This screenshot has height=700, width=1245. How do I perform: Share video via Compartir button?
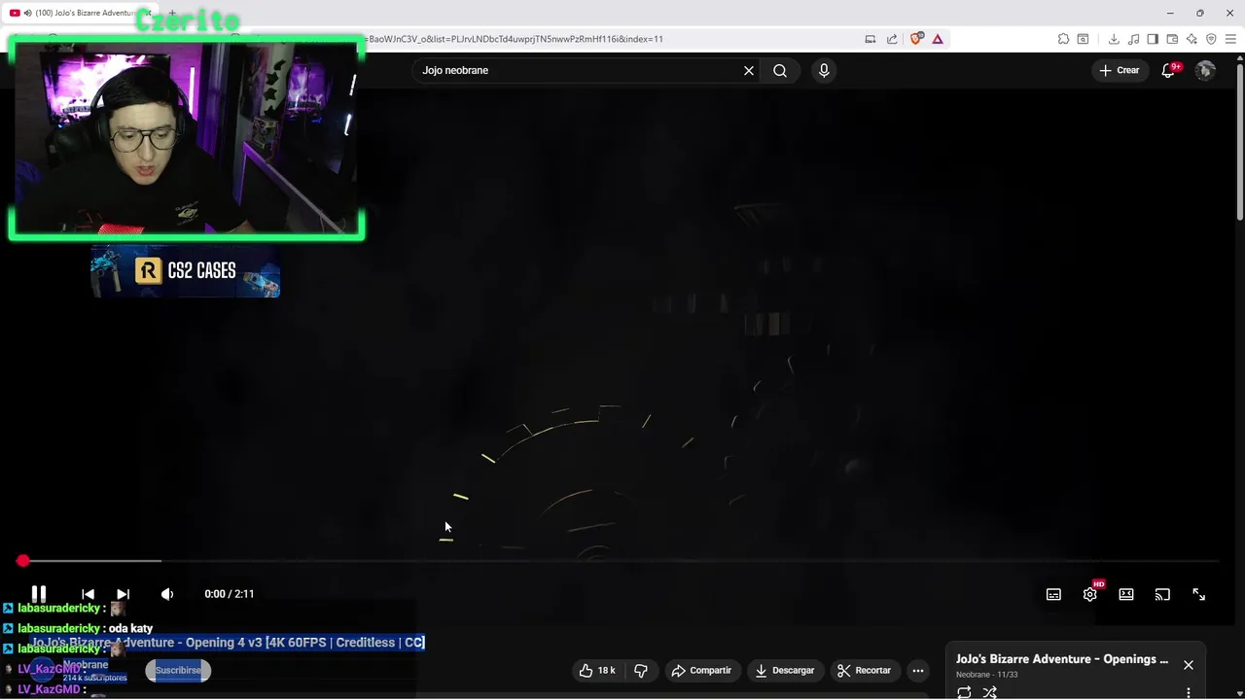tap(701, 670)
